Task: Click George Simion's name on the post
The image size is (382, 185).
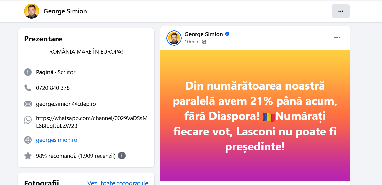Action: (x=204, y=34)
